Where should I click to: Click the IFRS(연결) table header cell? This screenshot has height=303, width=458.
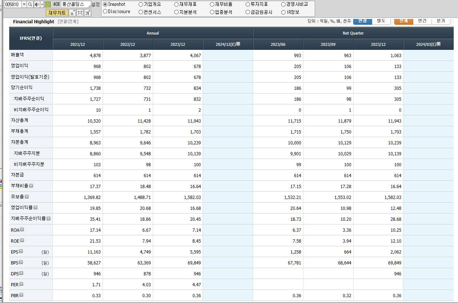31,38
